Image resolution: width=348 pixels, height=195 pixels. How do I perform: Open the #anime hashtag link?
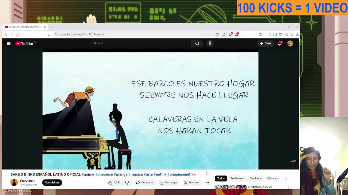click(88, 174)
